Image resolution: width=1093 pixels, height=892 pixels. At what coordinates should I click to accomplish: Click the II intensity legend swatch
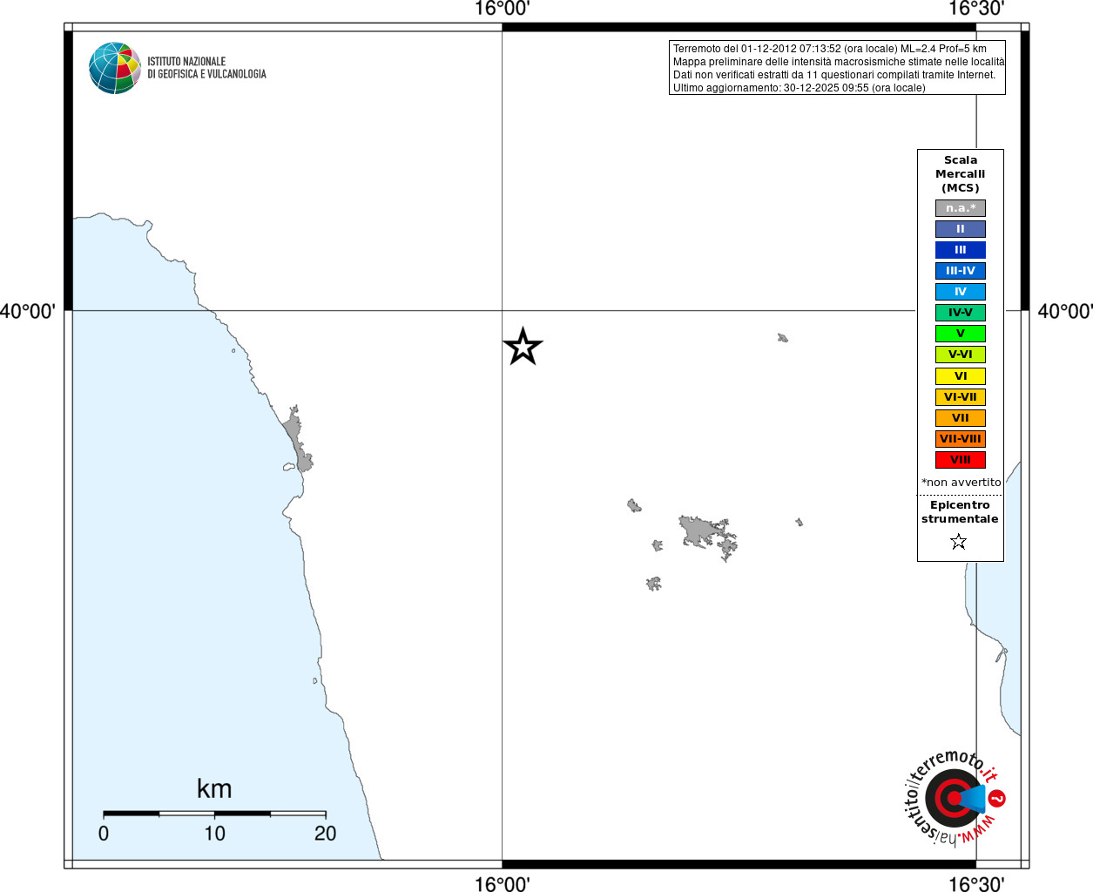(961, 229)
